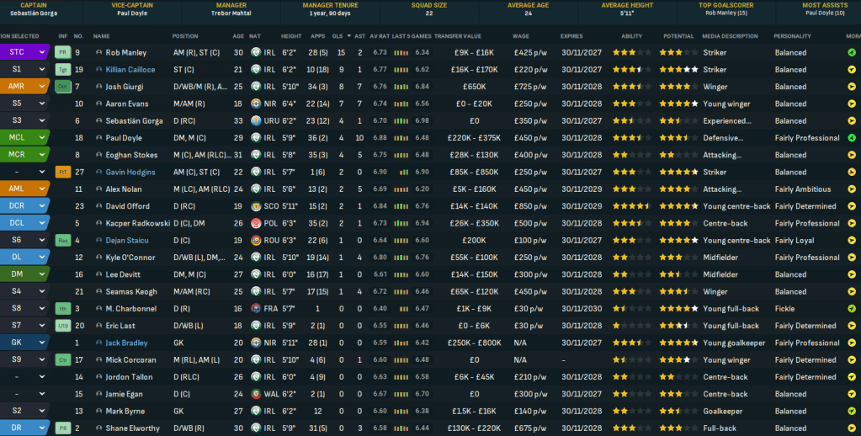Click the player info icon beside Josh Giurgi
861x436 pixels.
(98, 87)
